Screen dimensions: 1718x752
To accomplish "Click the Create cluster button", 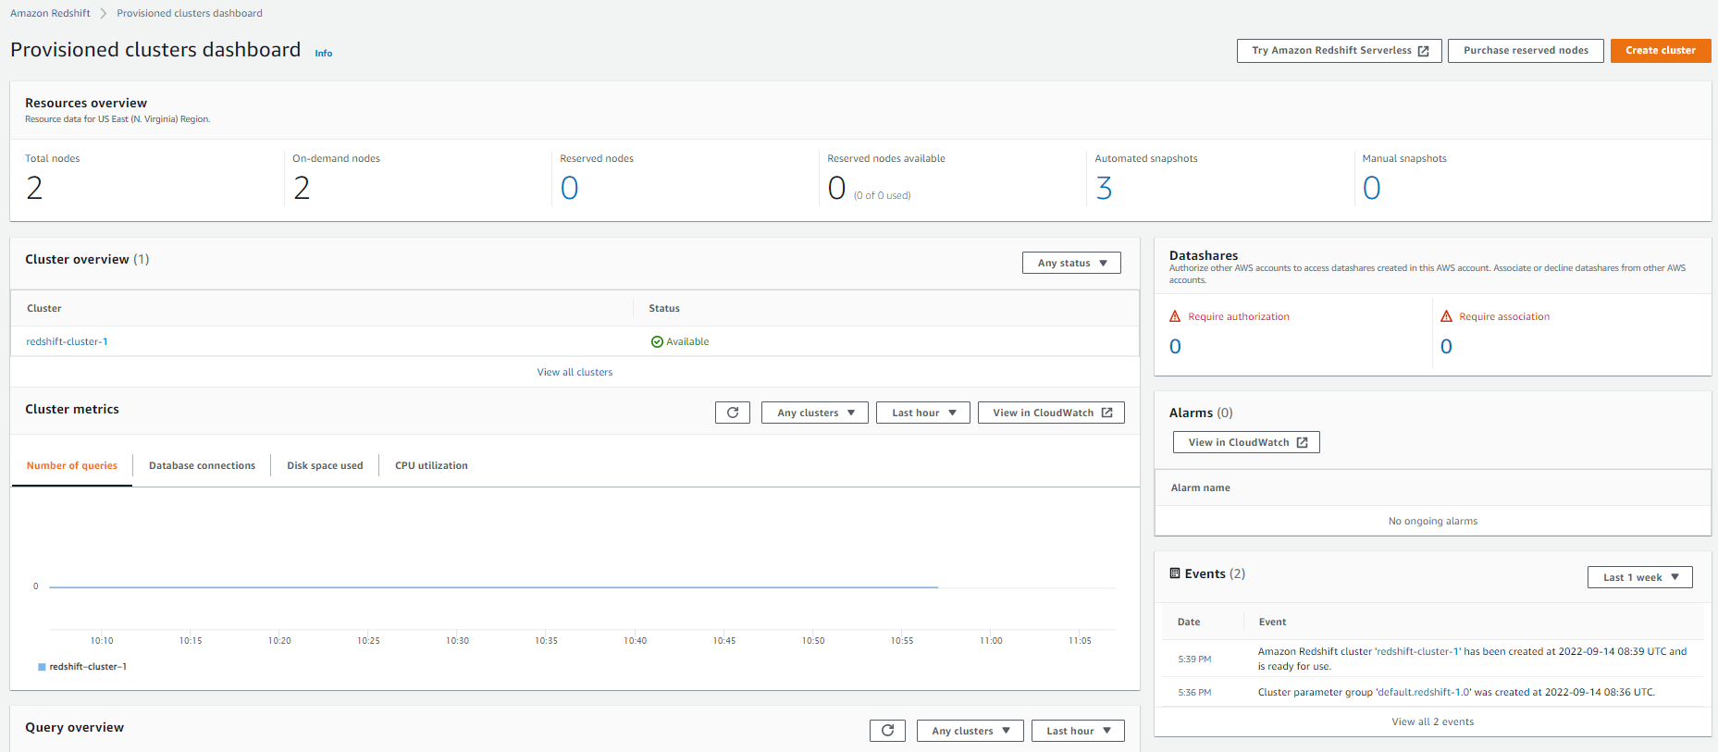I will click(1661, 51).
